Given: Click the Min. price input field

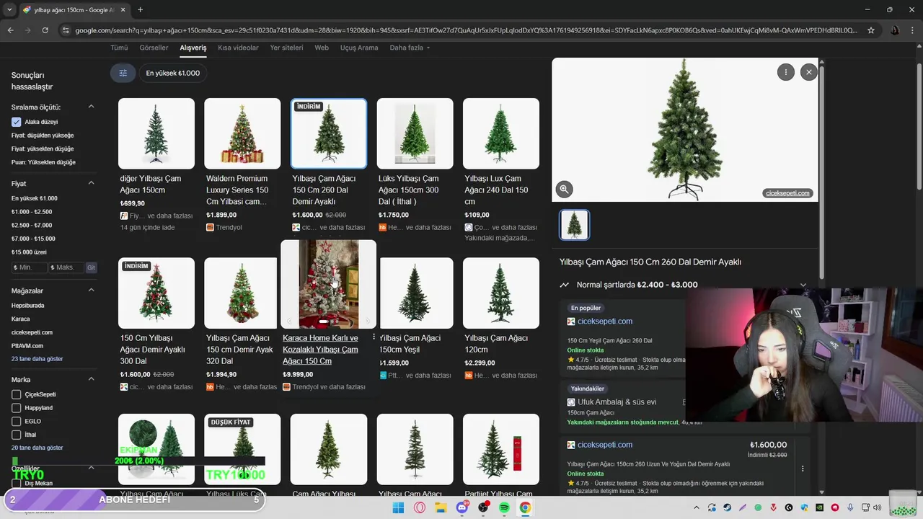Looking at the screenshot, I should pos(30,267).
